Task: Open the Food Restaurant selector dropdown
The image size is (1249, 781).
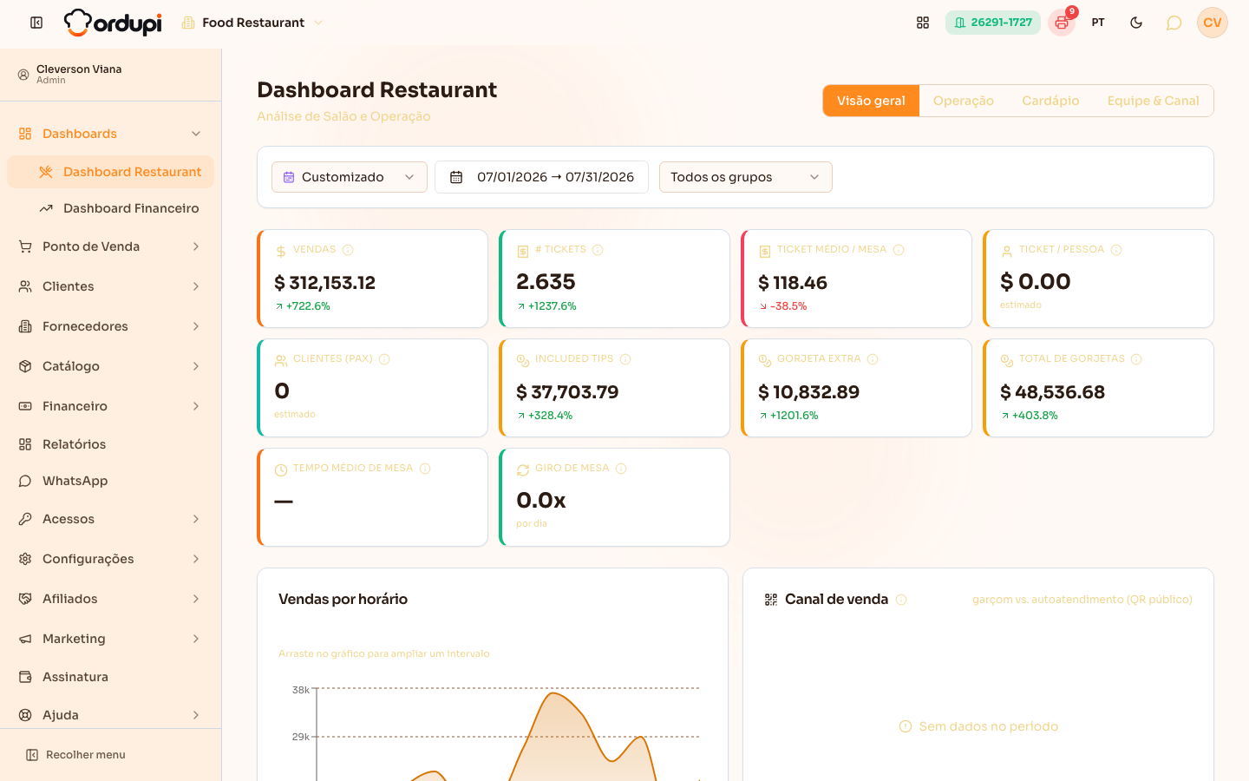Action: (252, 23)
